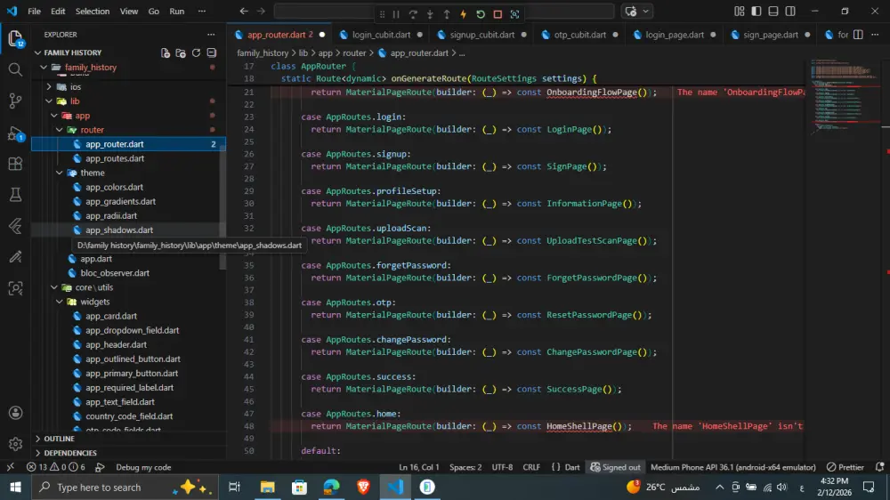Customize layout icon in title bar
The height and width of the screenshot is (500, 890).
739,12
